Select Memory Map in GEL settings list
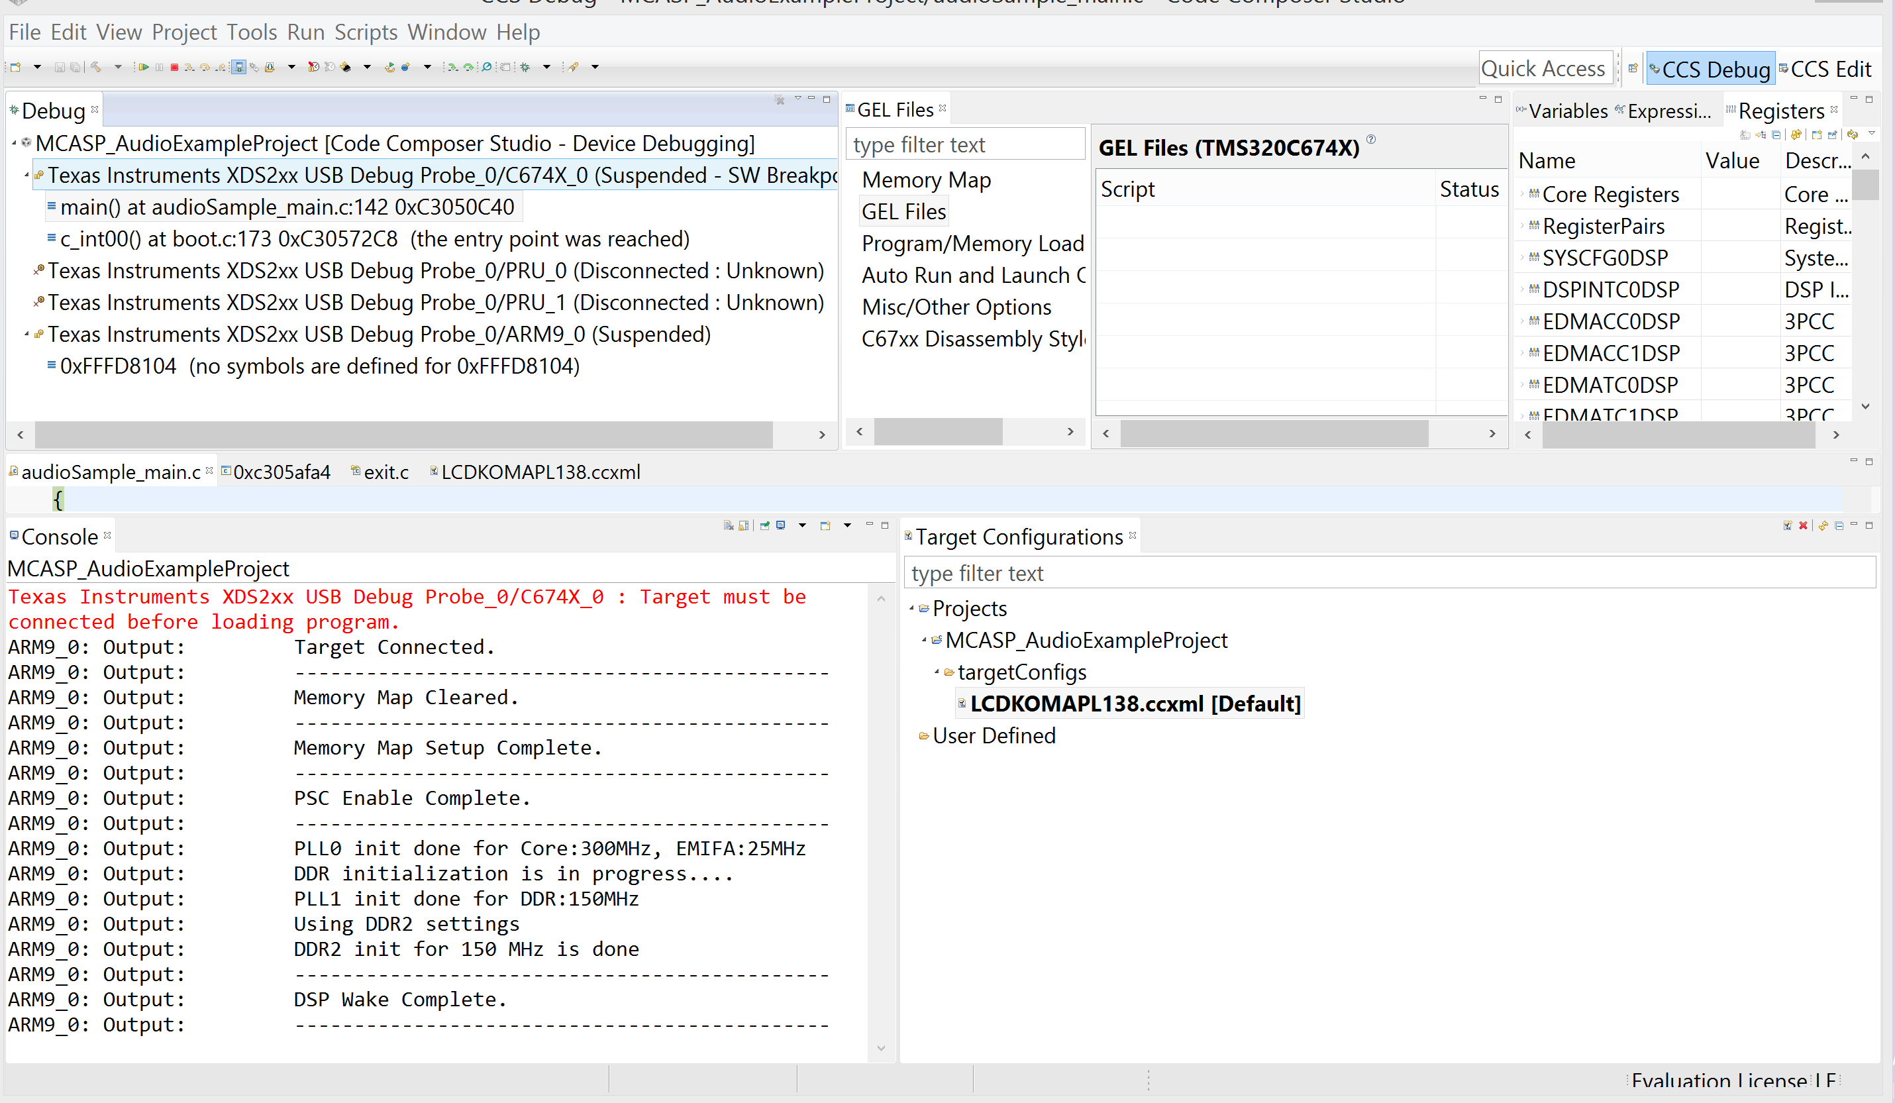The width and height of the screenshot is (1895, 1103). point(927,180)
